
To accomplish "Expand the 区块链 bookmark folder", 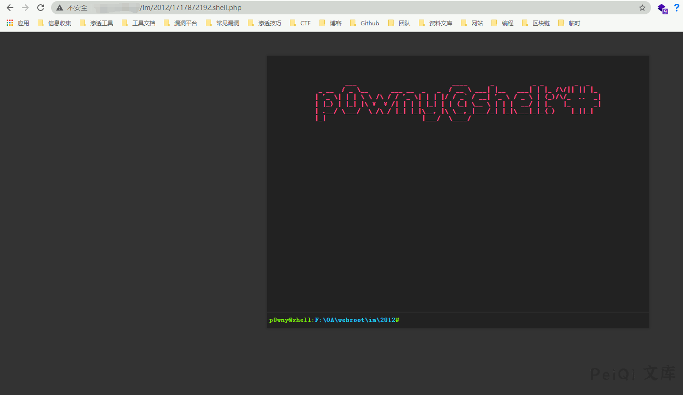I will coord(536,23).
